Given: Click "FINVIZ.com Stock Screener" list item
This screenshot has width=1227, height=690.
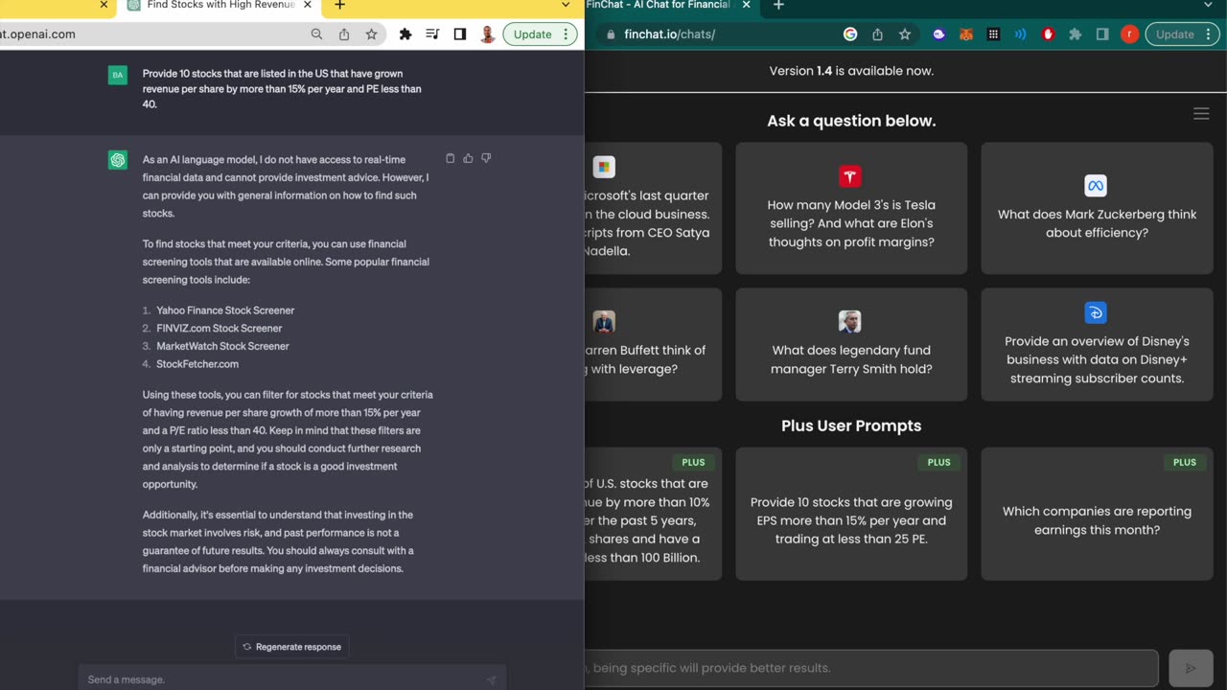Looking at the screenshot, I should (x=219, y=328).
